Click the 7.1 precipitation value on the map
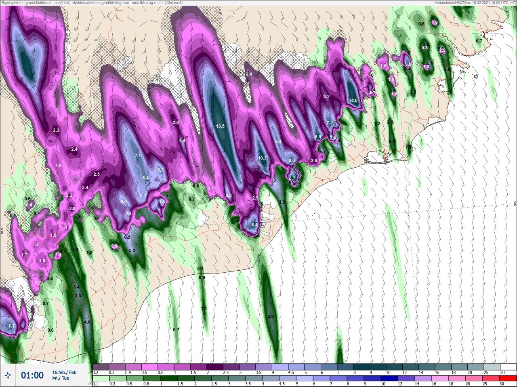Screen dimensions: 517x387 point(137,156)
